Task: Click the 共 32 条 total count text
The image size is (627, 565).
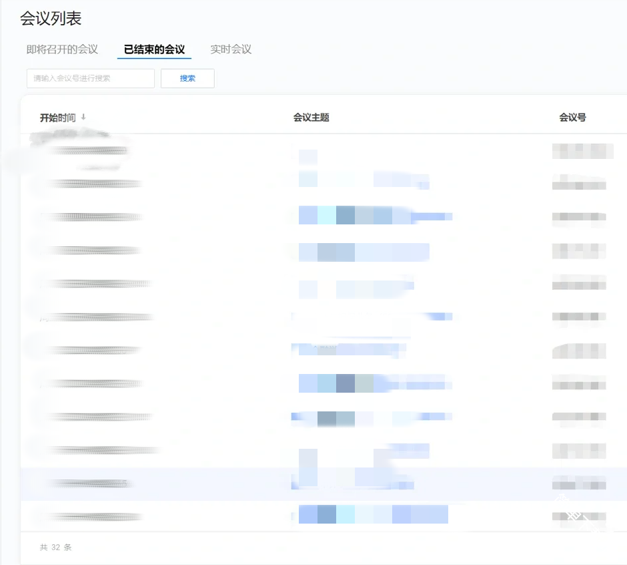Action: [56, 547]
